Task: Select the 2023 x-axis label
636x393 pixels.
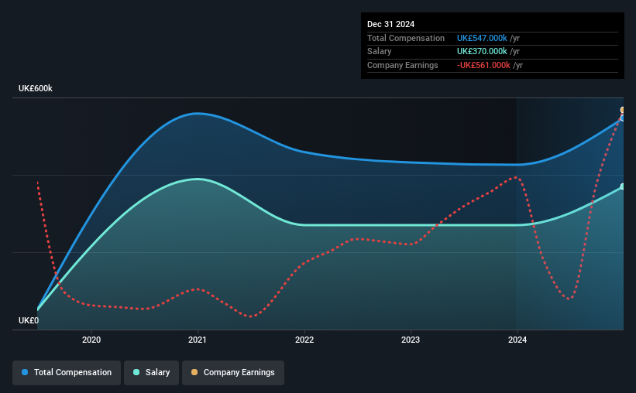Action: pyautogui.click(x=411, y=340)
